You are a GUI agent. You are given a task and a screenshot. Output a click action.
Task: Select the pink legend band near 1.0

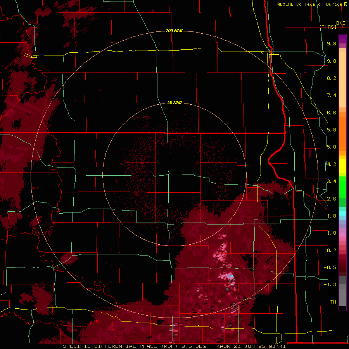[342, 235]
